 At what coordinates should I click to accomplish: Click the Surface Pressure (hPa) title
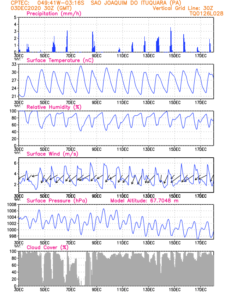tap(57, 201)
